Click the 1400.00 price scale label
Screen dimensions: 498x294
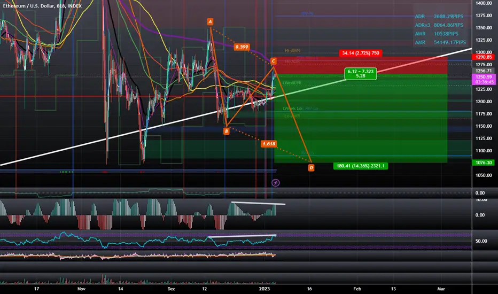(484, 3)
